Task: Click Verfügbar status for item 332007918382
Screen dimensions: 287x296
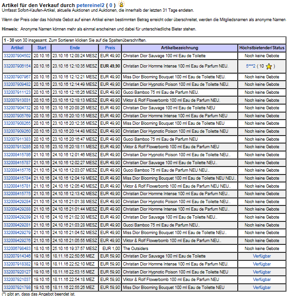Action: click(x=262, y=264)
